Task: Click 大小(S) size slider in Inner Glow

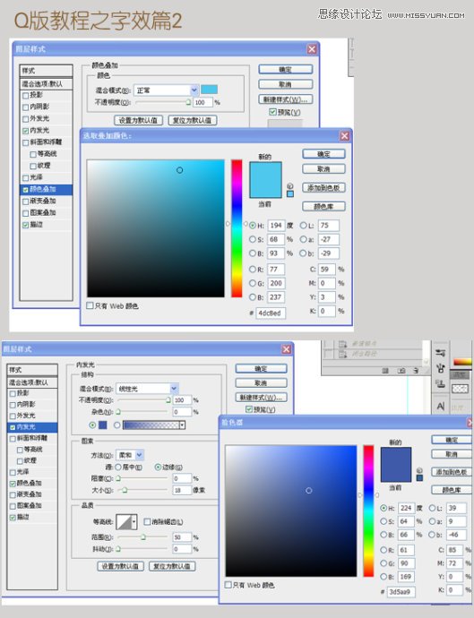Action: 142,490
